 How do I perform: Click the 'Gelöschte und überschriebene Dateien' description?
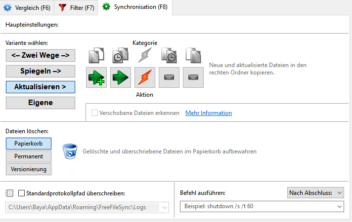point(170,151)
